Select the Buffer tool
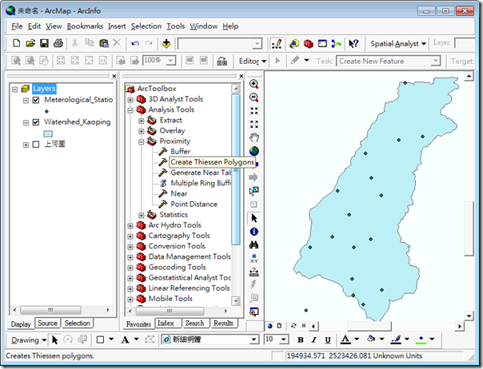Image resolution: width=483 pixels, height=369 pixels. [181, 152]
